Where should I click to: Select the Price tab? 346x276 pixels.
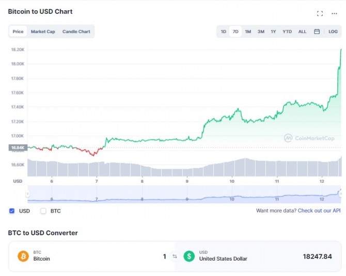[x=18, y=31]
